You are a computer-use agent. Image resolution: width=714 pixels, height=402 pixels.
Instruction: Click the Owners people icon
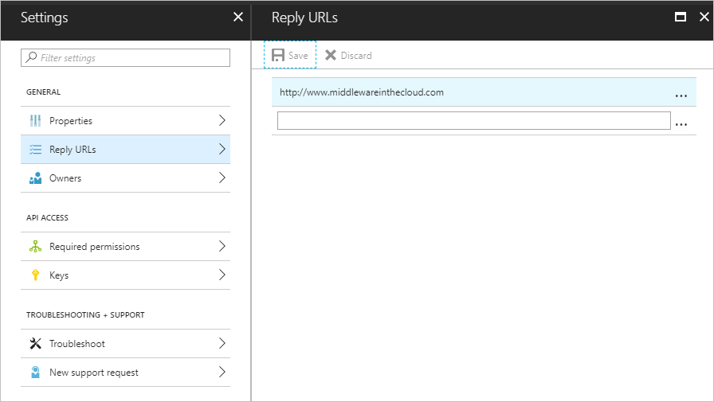pyautogui.click(x=35, y=178)
